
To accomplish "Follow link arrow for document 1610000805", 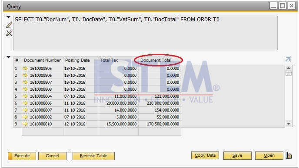I will [25, 69].
